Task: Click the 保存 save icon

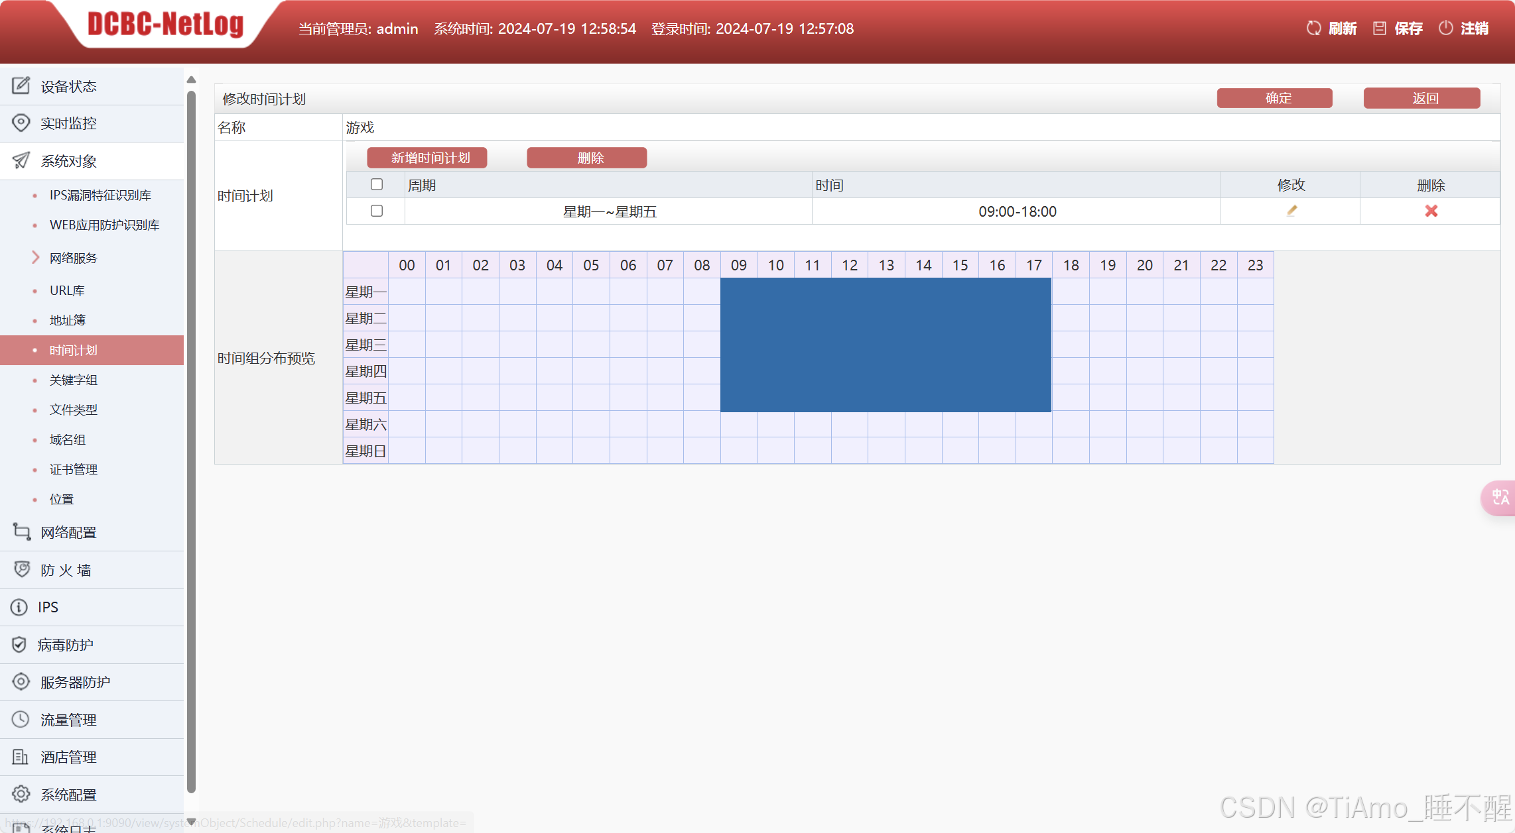Action: (x=1380, y=28)
